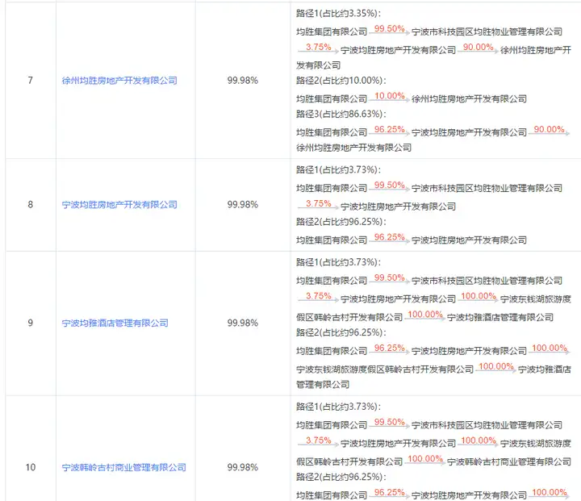Click 99.98% value in row 10
581x501 pixels.
[243, 468]
